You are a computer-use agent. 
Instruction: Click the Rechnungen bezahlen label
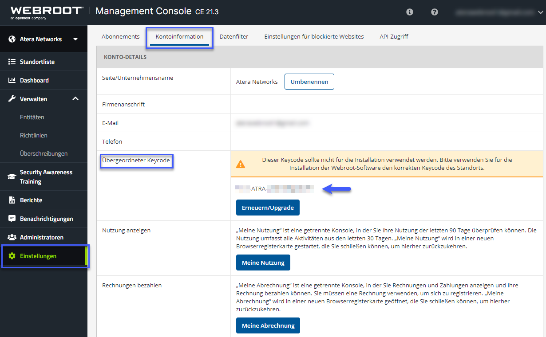(x=132, y=285)
